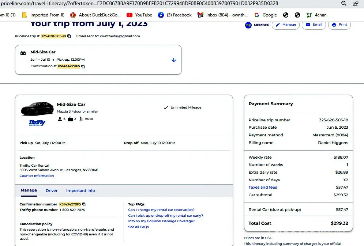Click the browser zoom magnifier icon
Image resolution: width=364 pixels, height=246 pixels.
point(344,3)
